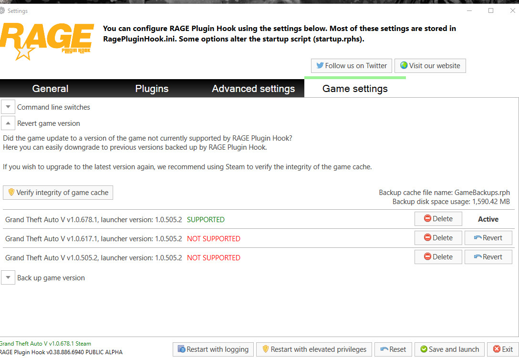The image size is (519, 358).
Task: Click the red X Exit icon
Action: point(497,349)
